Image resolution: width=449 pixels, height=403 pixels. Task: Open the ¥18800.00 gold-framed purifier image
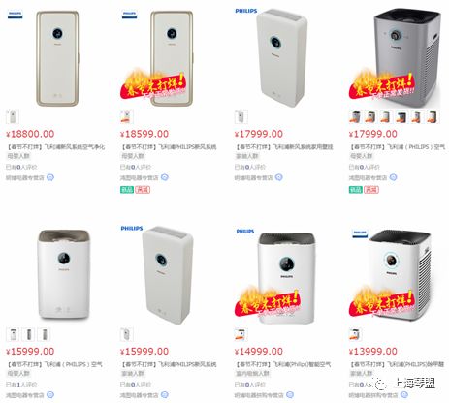click(x=57, y=58)
